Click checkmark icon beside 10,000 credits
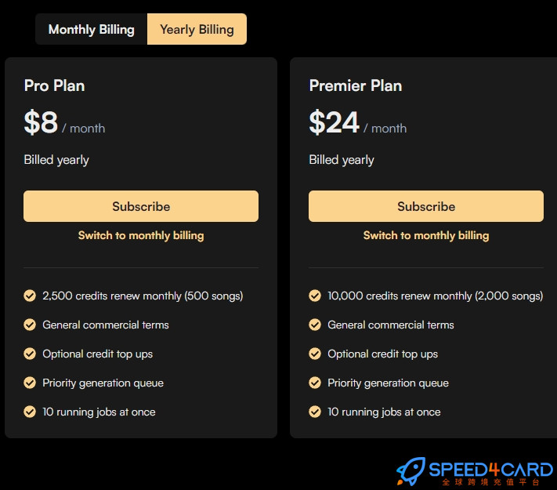Image resolution: width=557 pixels, height=490 pixels. (315, 296)
